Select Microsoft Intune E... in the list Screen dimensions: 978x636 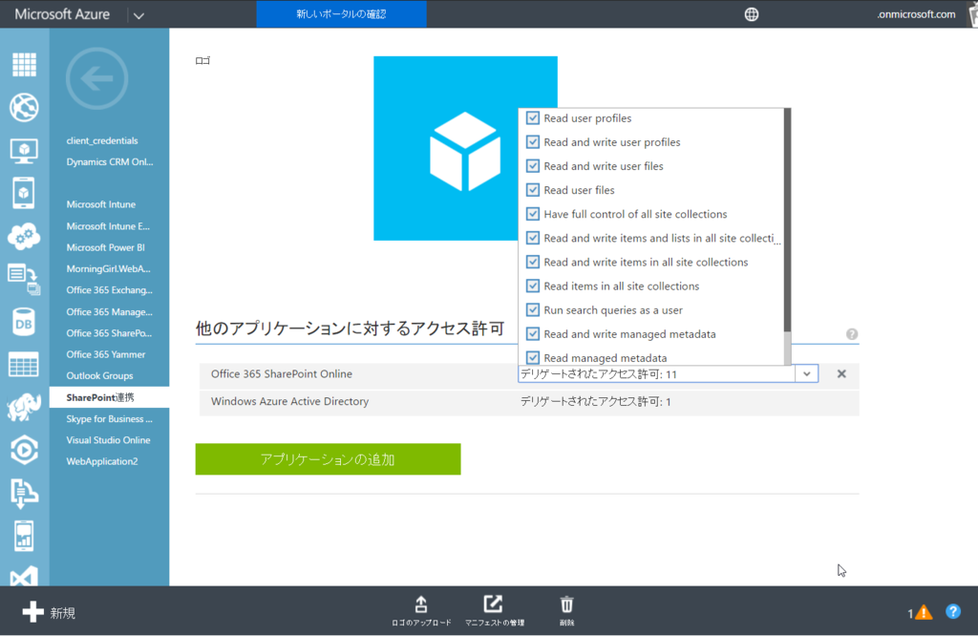(x=108, y=225)
